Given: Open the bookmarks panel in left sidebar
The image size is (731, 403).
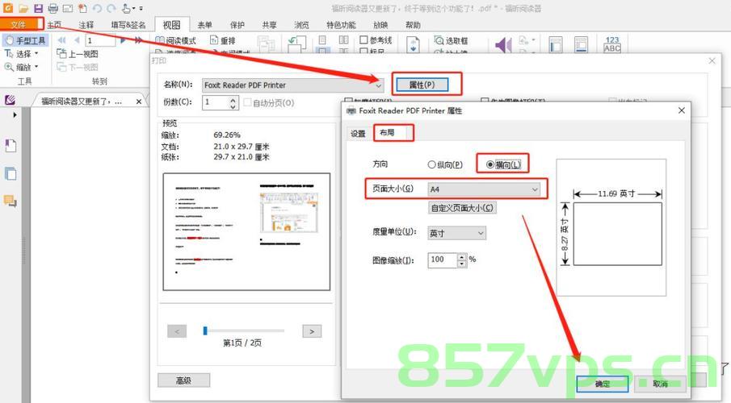Looking at the screenshot, I should (11, 146).
